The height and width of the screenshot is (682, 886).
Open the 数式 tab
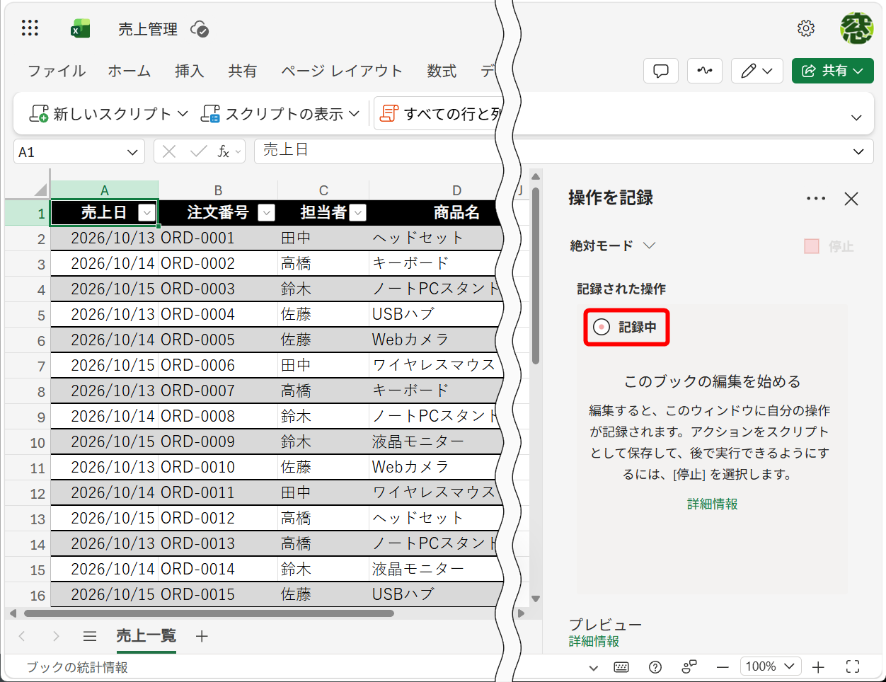point(442,71)
